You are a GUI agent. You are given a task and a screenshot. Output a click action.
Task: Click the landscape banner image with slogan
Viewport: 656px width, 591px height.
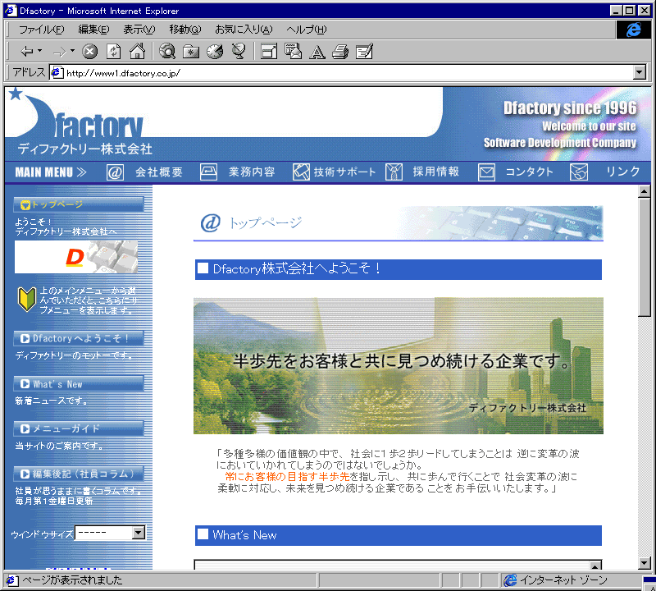coord(399,365)
